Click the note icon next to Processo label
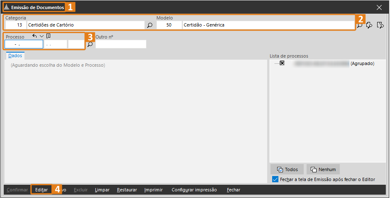The width and height of the screenshot is (390, 198). pyautogui.click(x=49, y=36)
